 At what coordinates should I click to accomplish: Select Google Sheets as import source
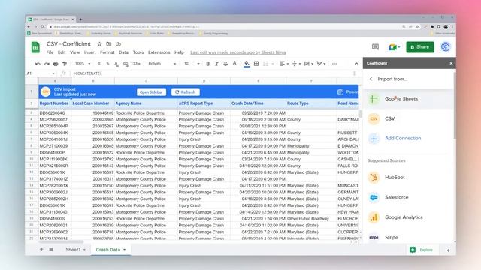[408, 99]
